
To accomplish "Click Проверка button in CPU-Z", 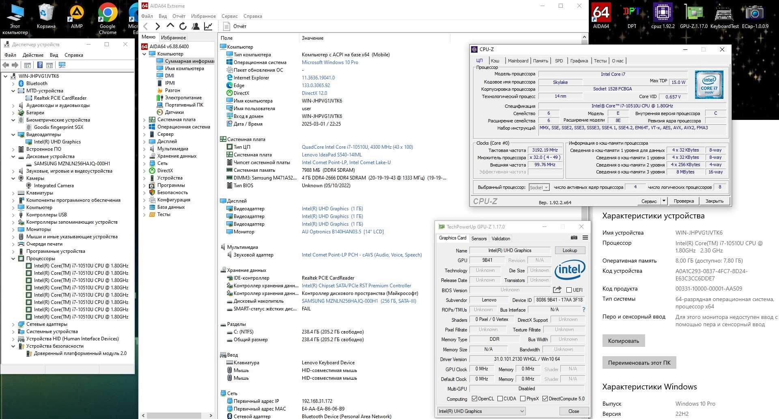I will click(684, 201).
